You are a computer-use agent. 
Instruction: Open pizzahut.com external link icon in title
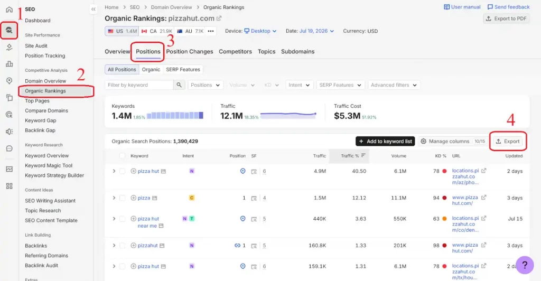click(219, 18)
